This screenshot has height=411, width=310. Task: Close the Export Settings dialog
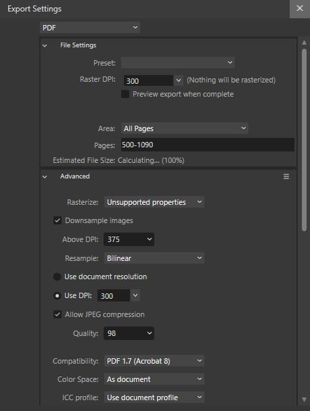coord(299,8)
